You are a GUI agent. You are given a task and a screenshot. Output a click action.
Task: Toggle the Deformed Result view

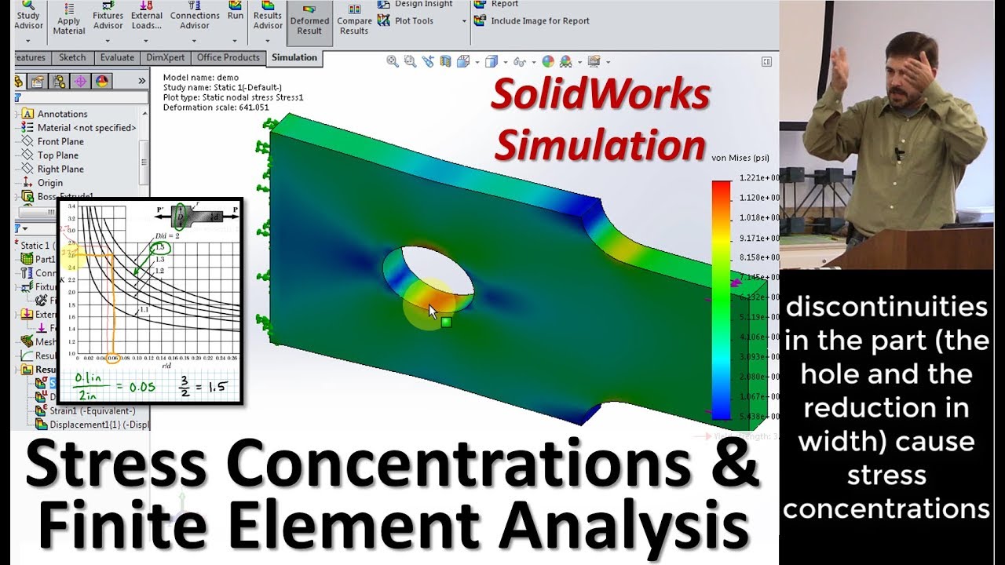309,22
